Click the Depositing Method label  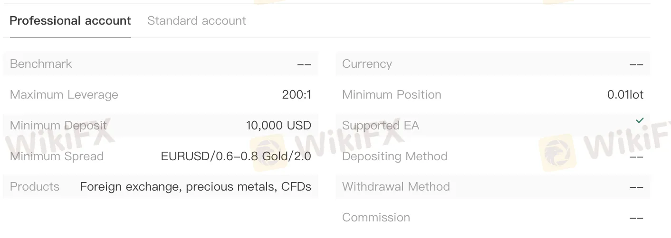395,156
